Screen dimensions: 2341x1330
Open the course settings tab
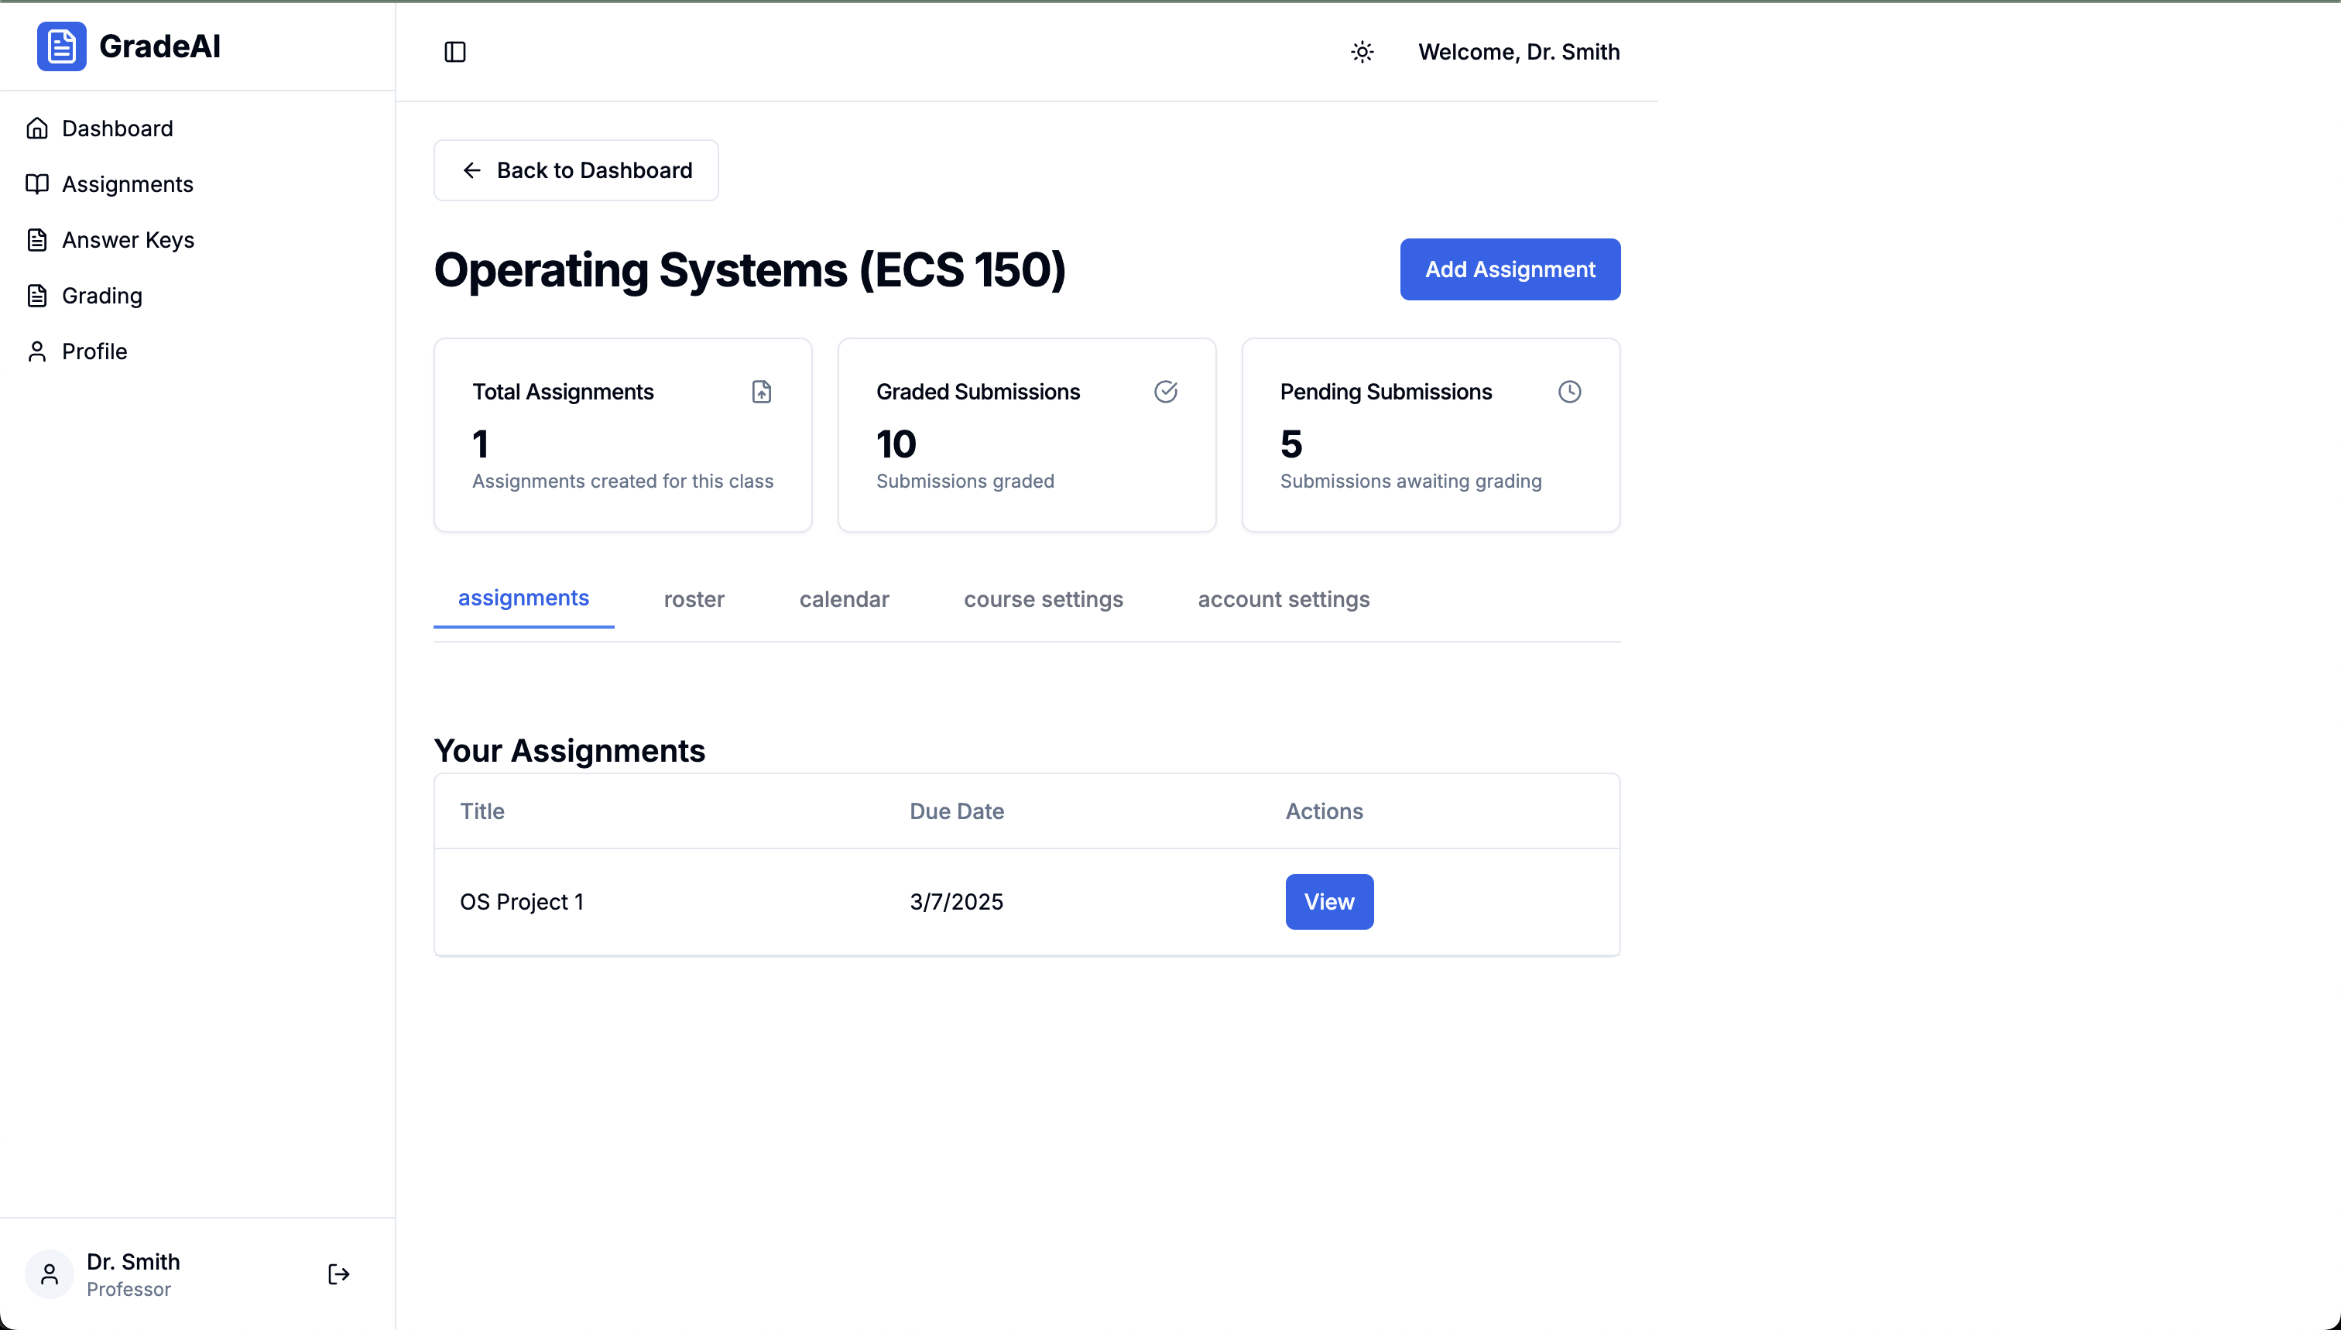click(1043, 599)
